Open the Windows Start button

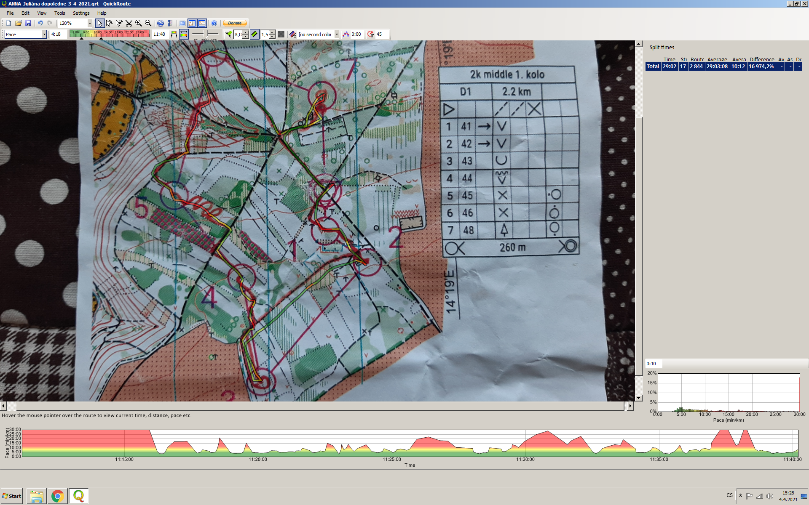tap(12, 496)
